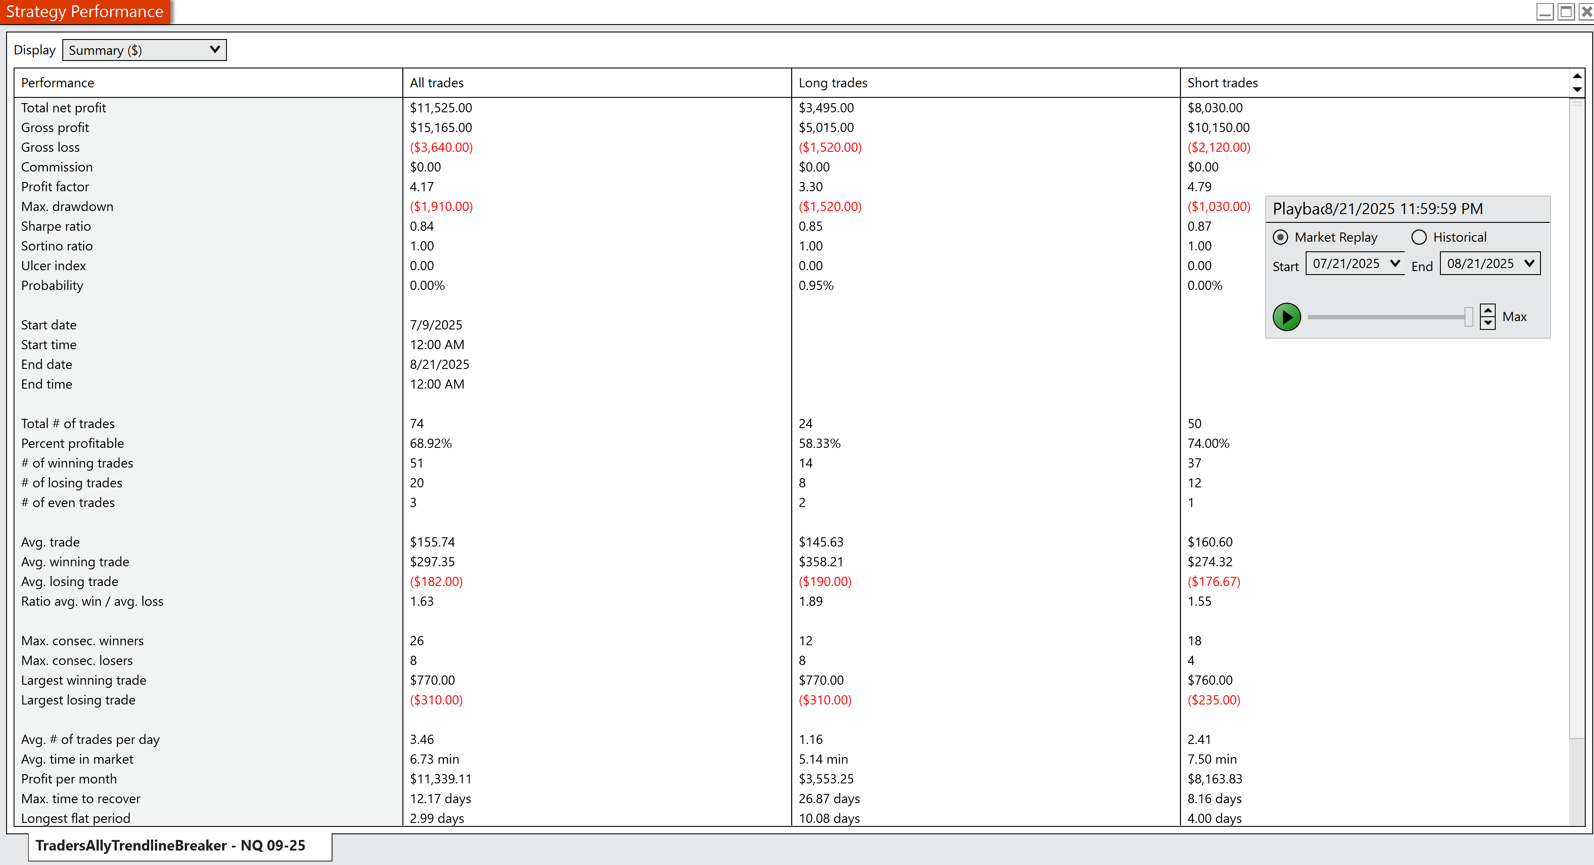
Task: Expand the Display Summary ($) dropdown
Action: (x=144, y=50)
